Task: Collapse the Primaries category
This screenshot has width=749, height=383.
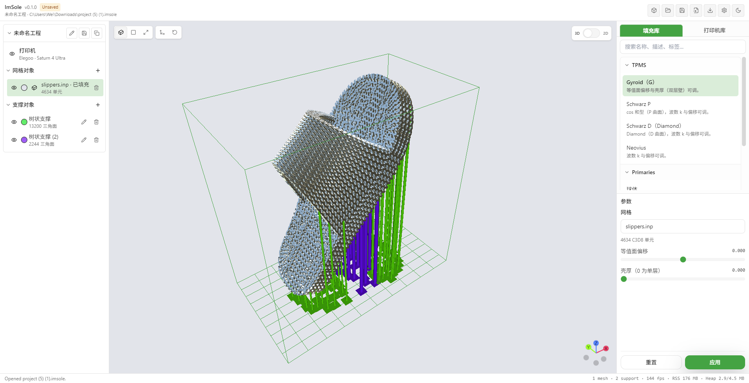Action: [627, 172]
